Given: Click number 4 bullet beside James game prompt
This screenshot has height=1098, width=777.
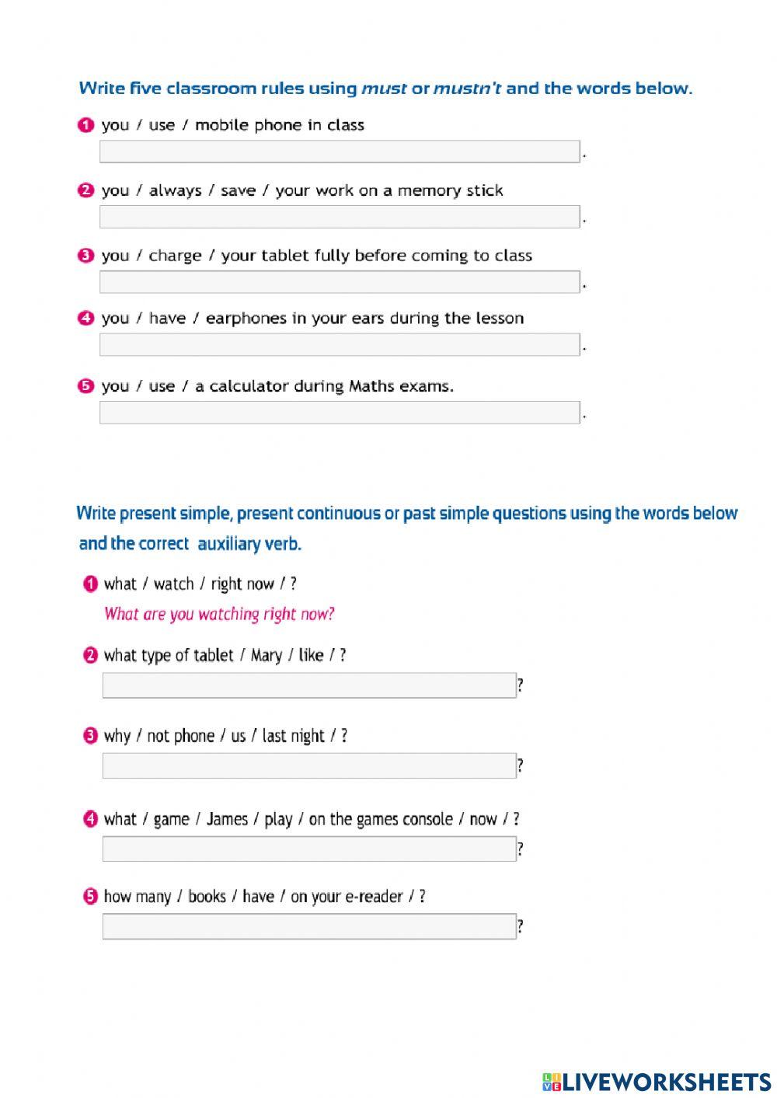Looking at the screenshot, I should point(89,819).
